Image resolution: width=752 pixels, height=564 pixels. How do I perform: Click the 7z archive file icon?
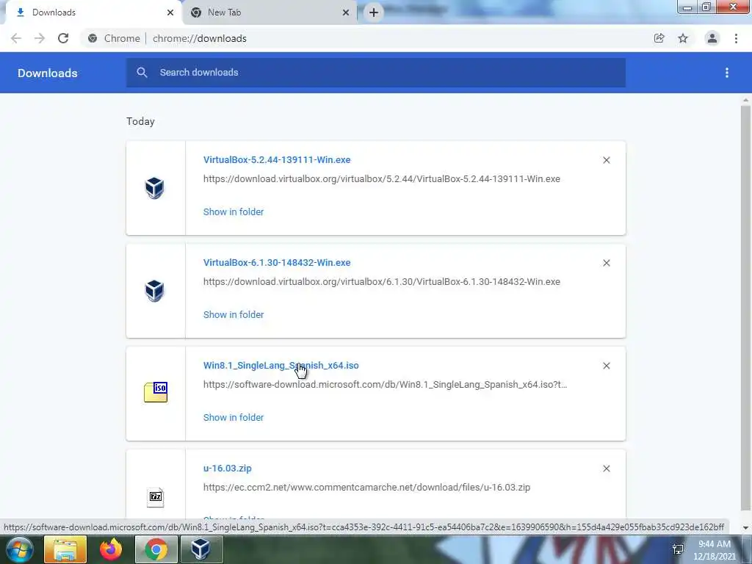[156, 497]
